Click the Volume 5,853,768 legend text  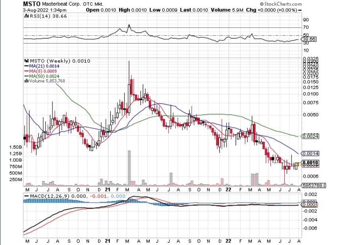(x=47, y=81)
